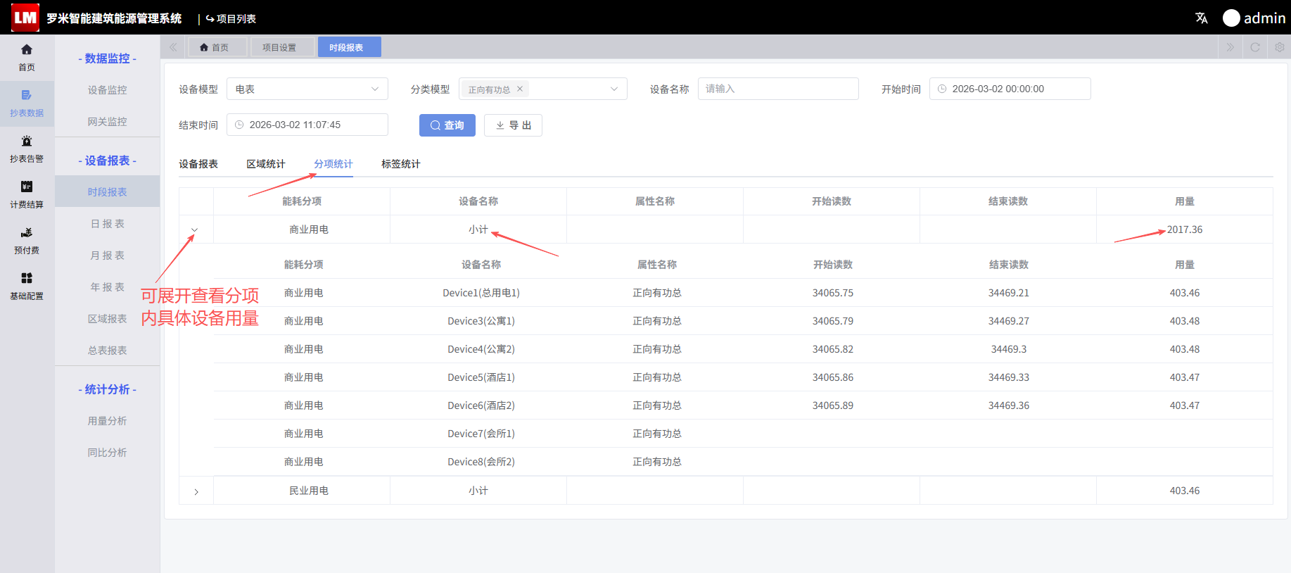Image resolution: width=1291 pixels, height=573 pixels.
Task: Expand the 民业用电 row
Action: click(x=196, y=491)
